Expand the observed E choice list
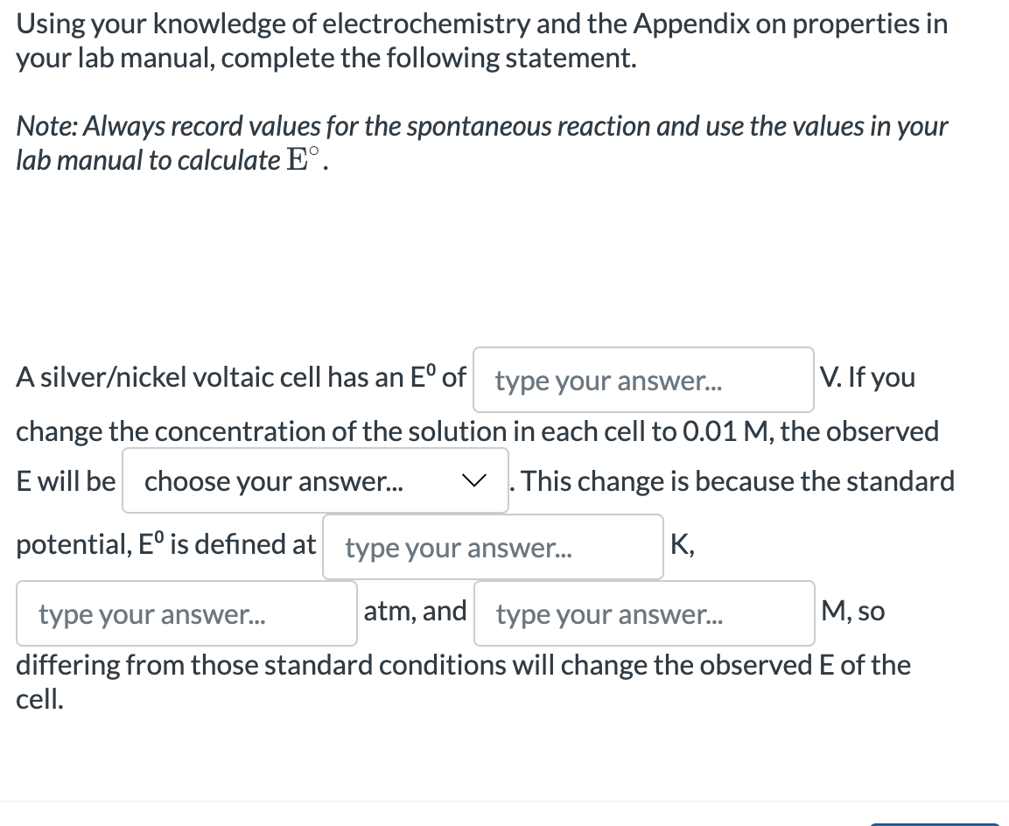This screenshot has width=1009, height=826. click(x=315, y=480)
